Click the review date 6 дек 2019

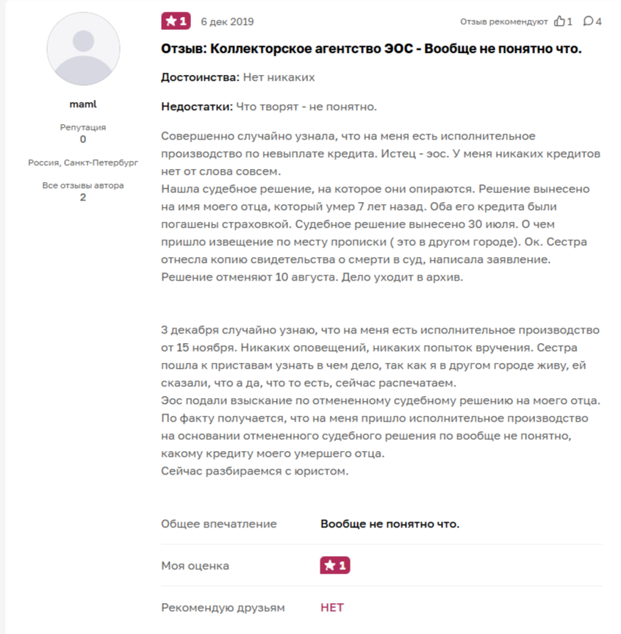click(x=227, y=21)
